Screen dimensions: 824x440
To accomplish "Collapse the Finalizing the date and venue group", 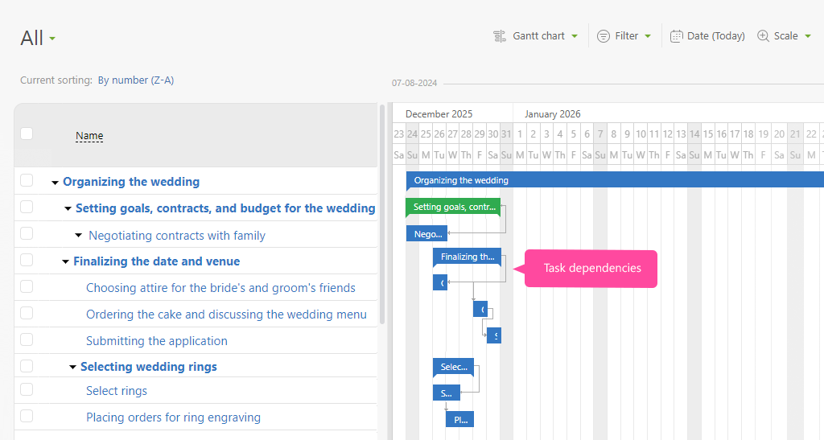I will coord(65,262).
